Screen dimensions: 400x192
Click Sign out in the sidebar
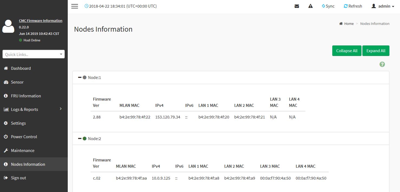pyautogui.click(x=18, y=178)
